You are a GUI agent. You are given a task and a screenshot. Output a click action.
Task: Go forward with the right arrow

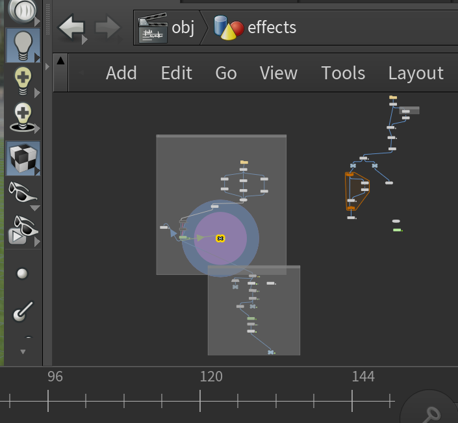point(107,28)
